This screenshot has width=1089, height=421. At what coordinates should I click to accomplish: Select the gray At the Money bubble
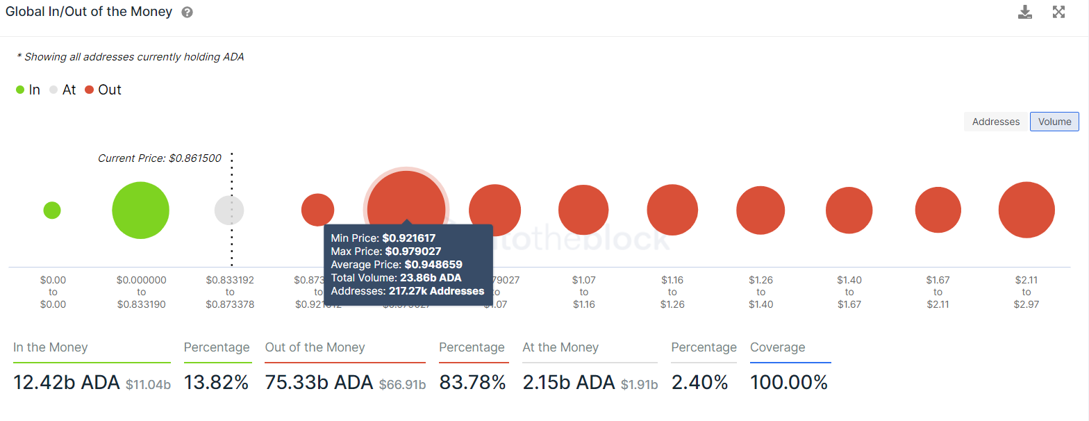229,210
